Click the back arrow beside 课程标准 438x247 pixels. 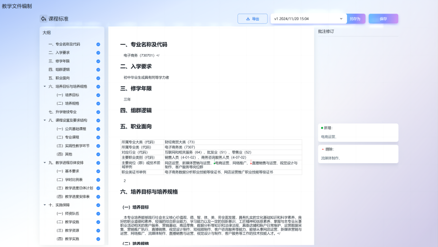[43, 19]
